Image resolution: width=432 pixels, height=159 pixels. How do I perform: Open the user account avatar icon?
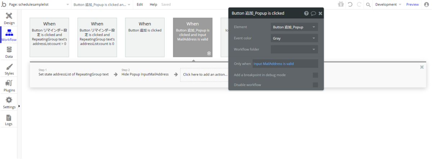427,4
